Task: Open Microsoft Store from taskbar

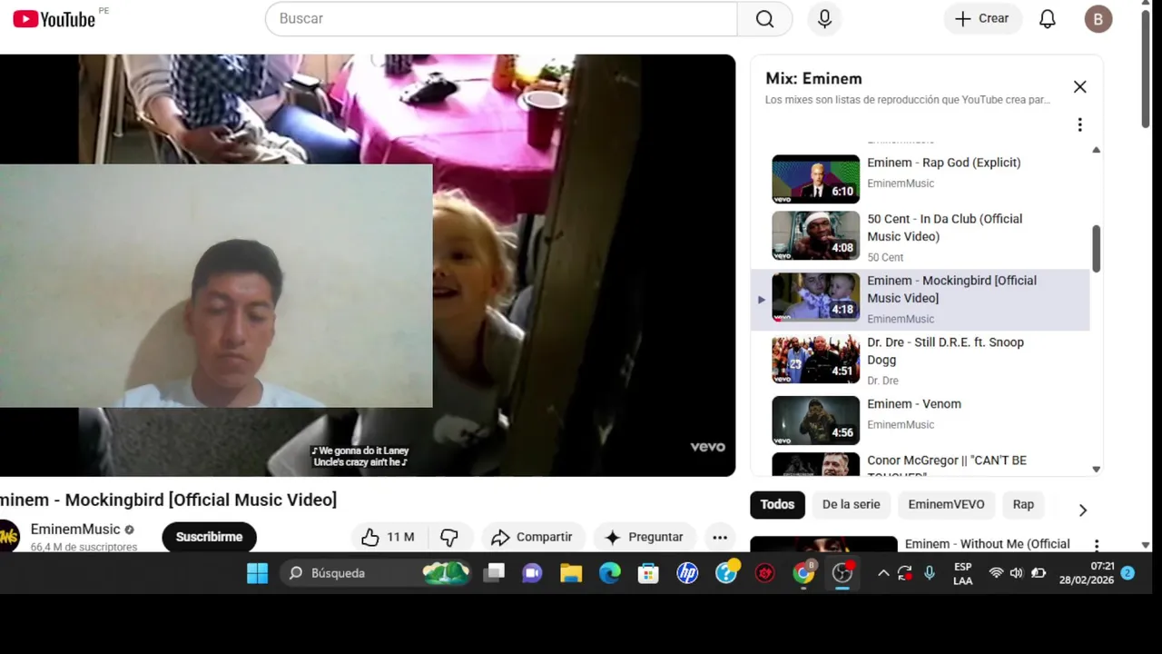Action: [648, 573]
